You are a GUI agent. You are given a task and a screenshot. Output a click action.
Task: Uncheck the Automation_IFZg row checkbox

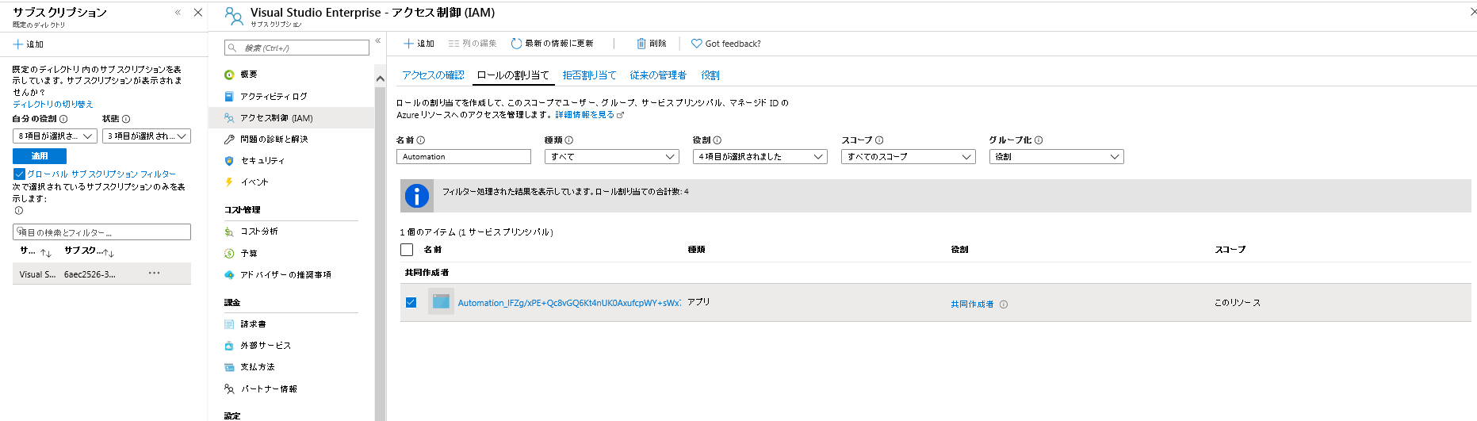[x=411, y=302]
